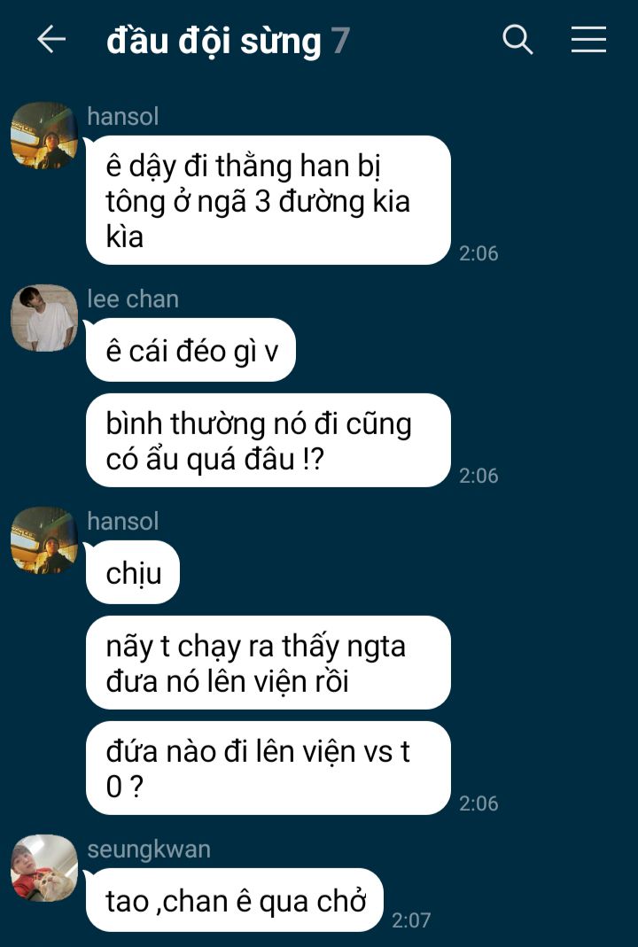Open the hamburger menu icon
Image resolution: width=638 pixels, height=947 pixels.
pos(589,40)
